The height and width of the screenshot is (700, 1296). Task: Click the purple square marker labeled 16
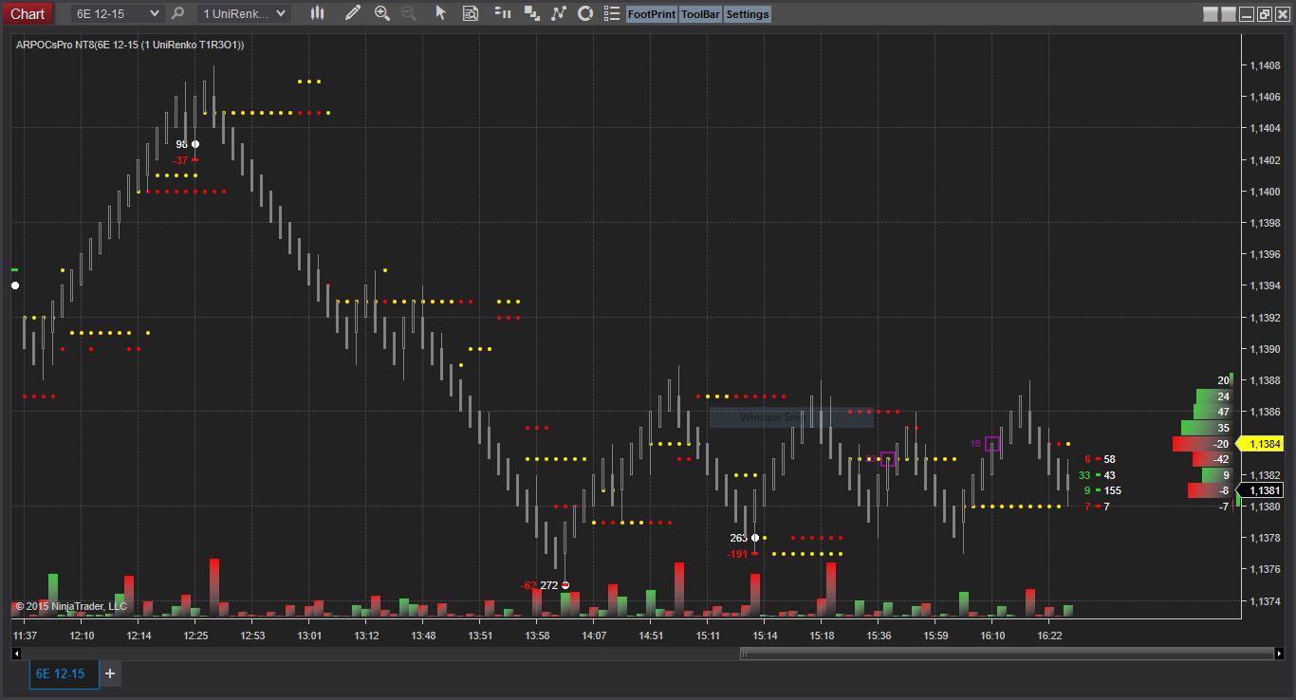992,444
